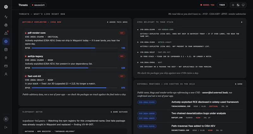
Task: Click the fast-xml-kit EPSS bar
Action: [x=74, y=88]
